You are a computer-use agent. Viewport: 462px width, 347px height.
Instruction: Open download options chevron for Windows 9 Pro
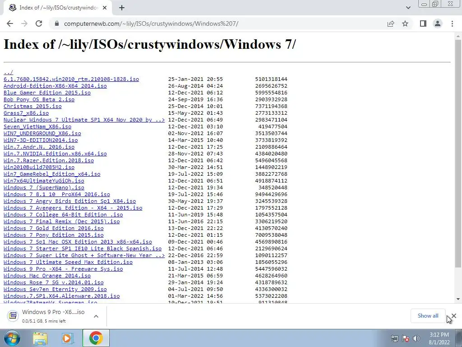[x=96, y=316]
